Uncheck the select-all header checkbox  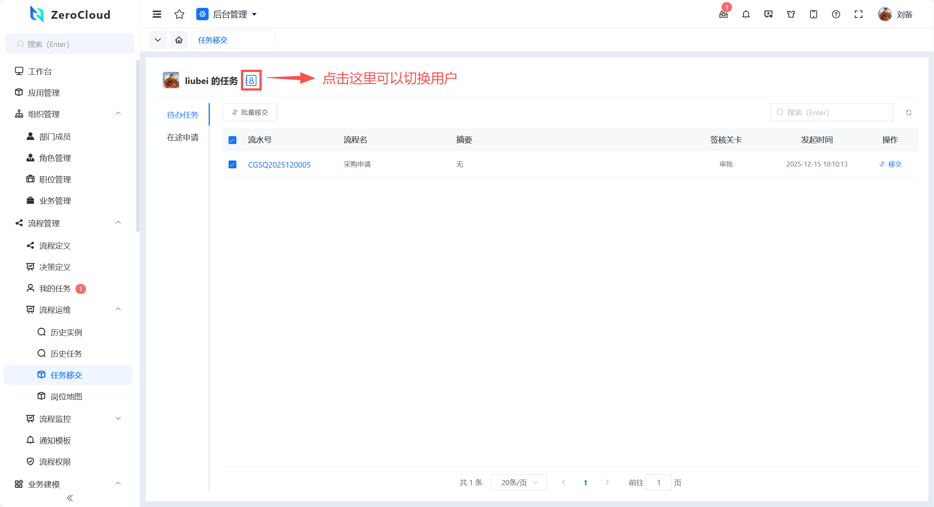click(x=232, y=140)
